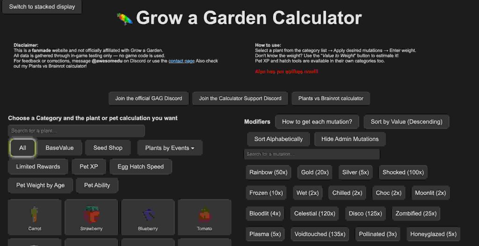Click the How to use heading
479x246 pixels.
click(268, 45)
